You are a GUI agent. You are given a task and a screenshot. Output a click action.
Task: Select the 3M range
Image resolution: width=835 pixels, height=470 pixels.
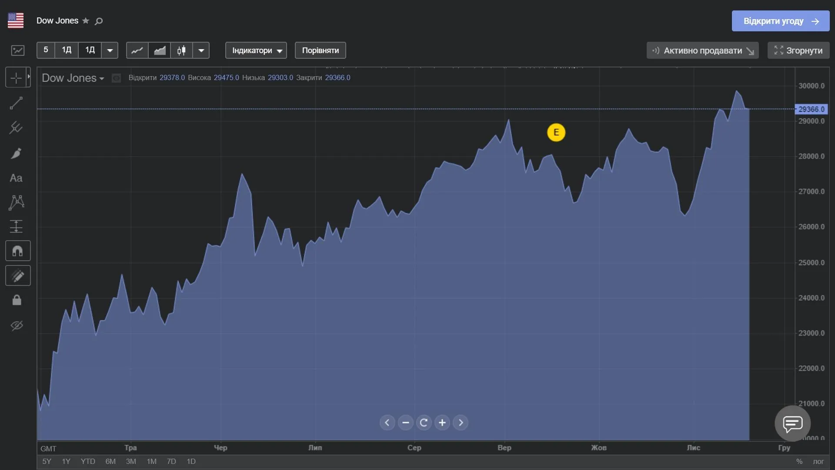[131, 461]
